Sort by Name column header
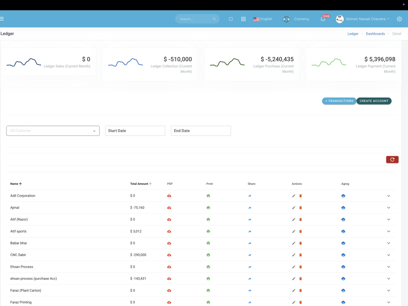 point(16,184)
